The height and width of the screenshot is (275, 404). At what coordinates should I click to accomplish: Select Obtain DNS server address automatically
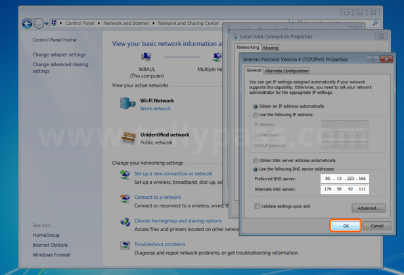[294, 161]
